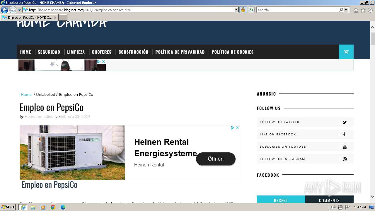Open Home remedies author link
Image resolution: width=375 pixels, height=211 pixels.
tap(39, 116)
